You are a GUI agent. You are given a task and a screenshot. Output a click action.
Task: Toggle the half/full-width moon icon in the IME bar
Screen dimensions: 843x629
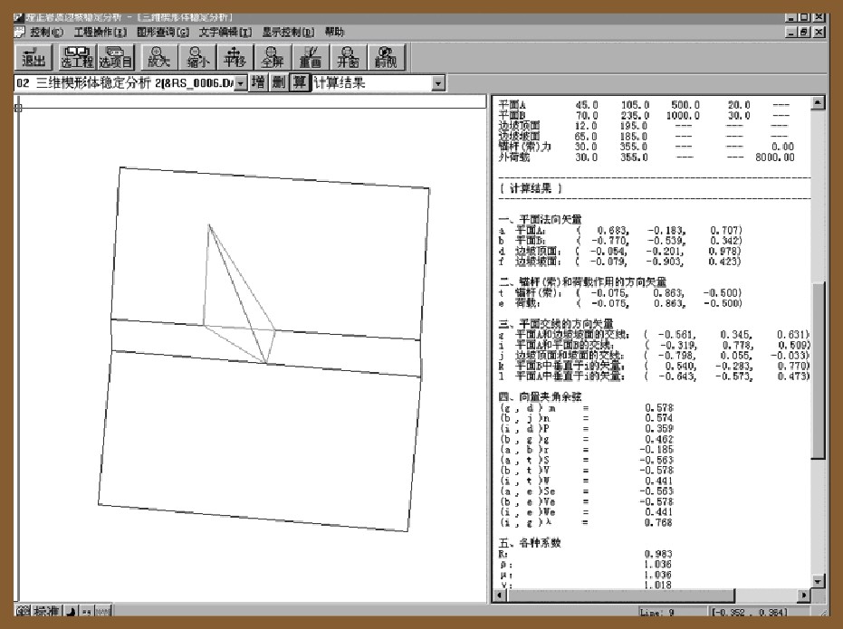[x=71, y=611]
